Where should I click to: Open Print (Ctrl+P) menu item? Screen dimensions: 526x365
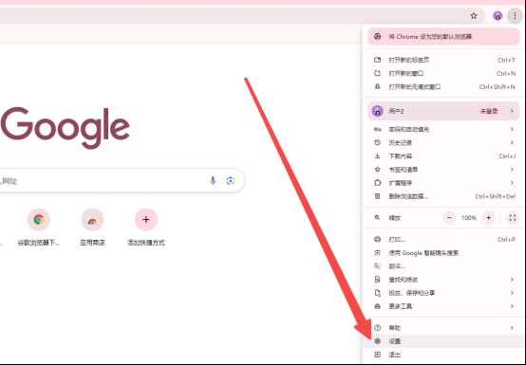point(443,240)
